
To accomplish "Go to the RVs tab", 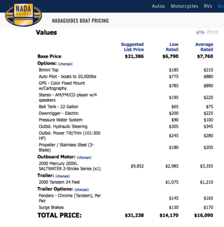I will [x=208, y=6].
